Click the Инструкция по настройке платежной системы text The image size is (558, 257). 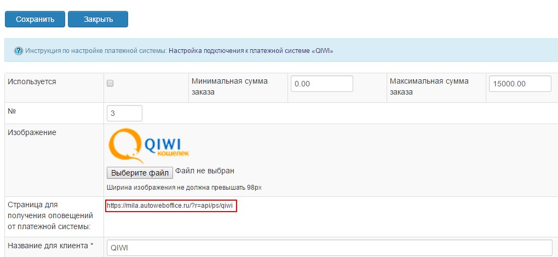point(96,51)
